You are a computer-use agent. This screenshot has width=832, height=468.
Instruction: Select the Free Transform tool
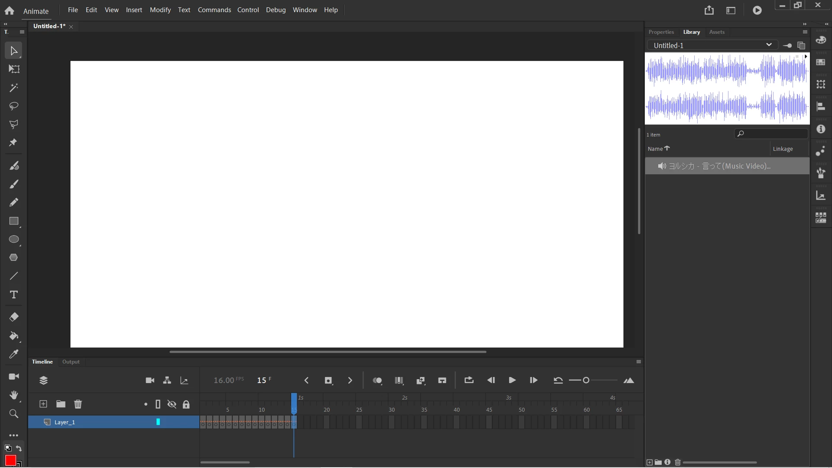click(x=14, y=69)
